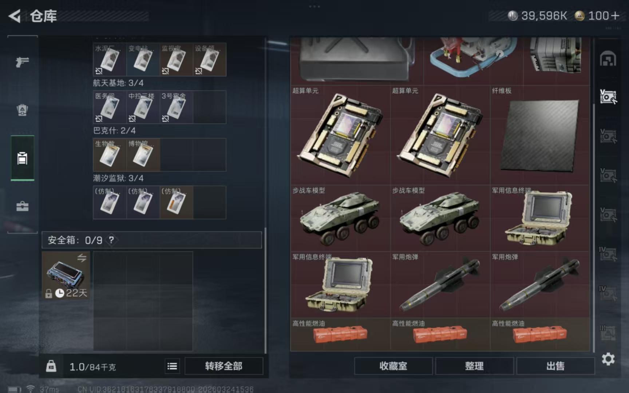Click the 整理 sort button
Image resolution: width=629 pixels, height=393 pixels.
coord(474,366)
